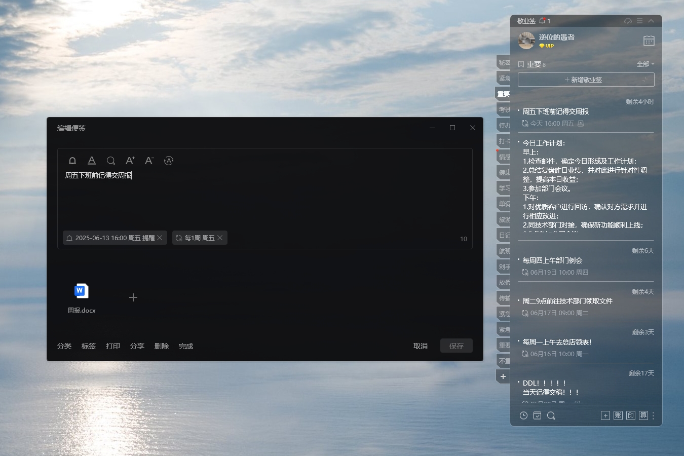This screenshot has height=456, width=684.
Task: Open note 周二9点前往技术部门领取文件
Action: pyautogui.click(x=567, y=301)
